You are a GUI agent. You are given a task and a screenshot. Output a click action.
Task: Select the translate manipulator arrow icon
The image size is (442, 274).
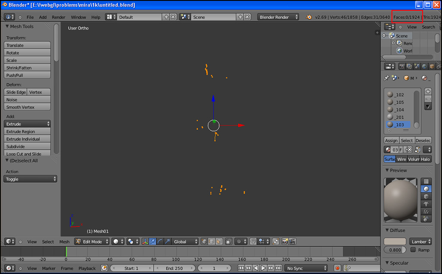152,241
